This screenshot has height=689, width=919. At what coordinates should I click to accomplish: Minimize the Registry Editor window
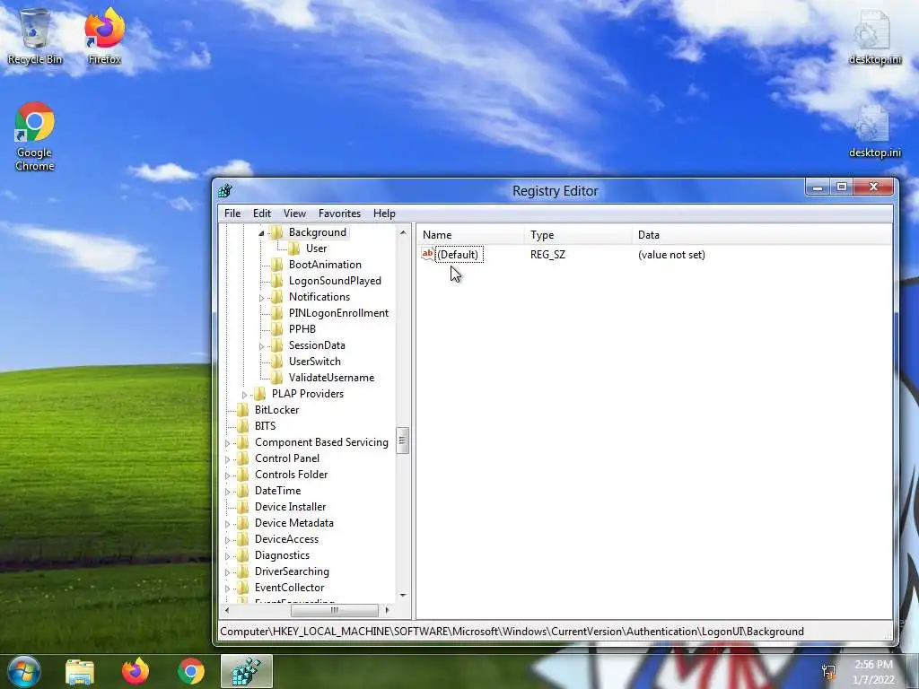818,188
